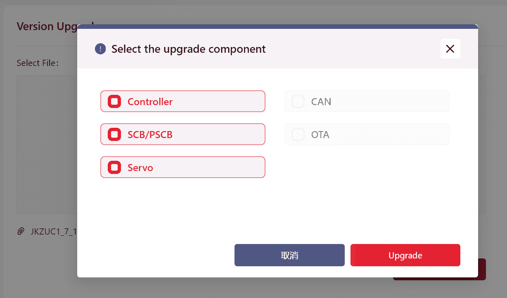Click the paperclip attachment icon
Image resolution: width=507 pixels, height=298 pixels.
point(21,231)
